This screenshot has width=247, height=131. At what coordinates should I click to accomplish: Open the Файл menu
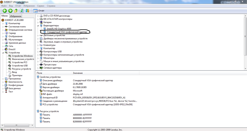(x=4, y=6)
